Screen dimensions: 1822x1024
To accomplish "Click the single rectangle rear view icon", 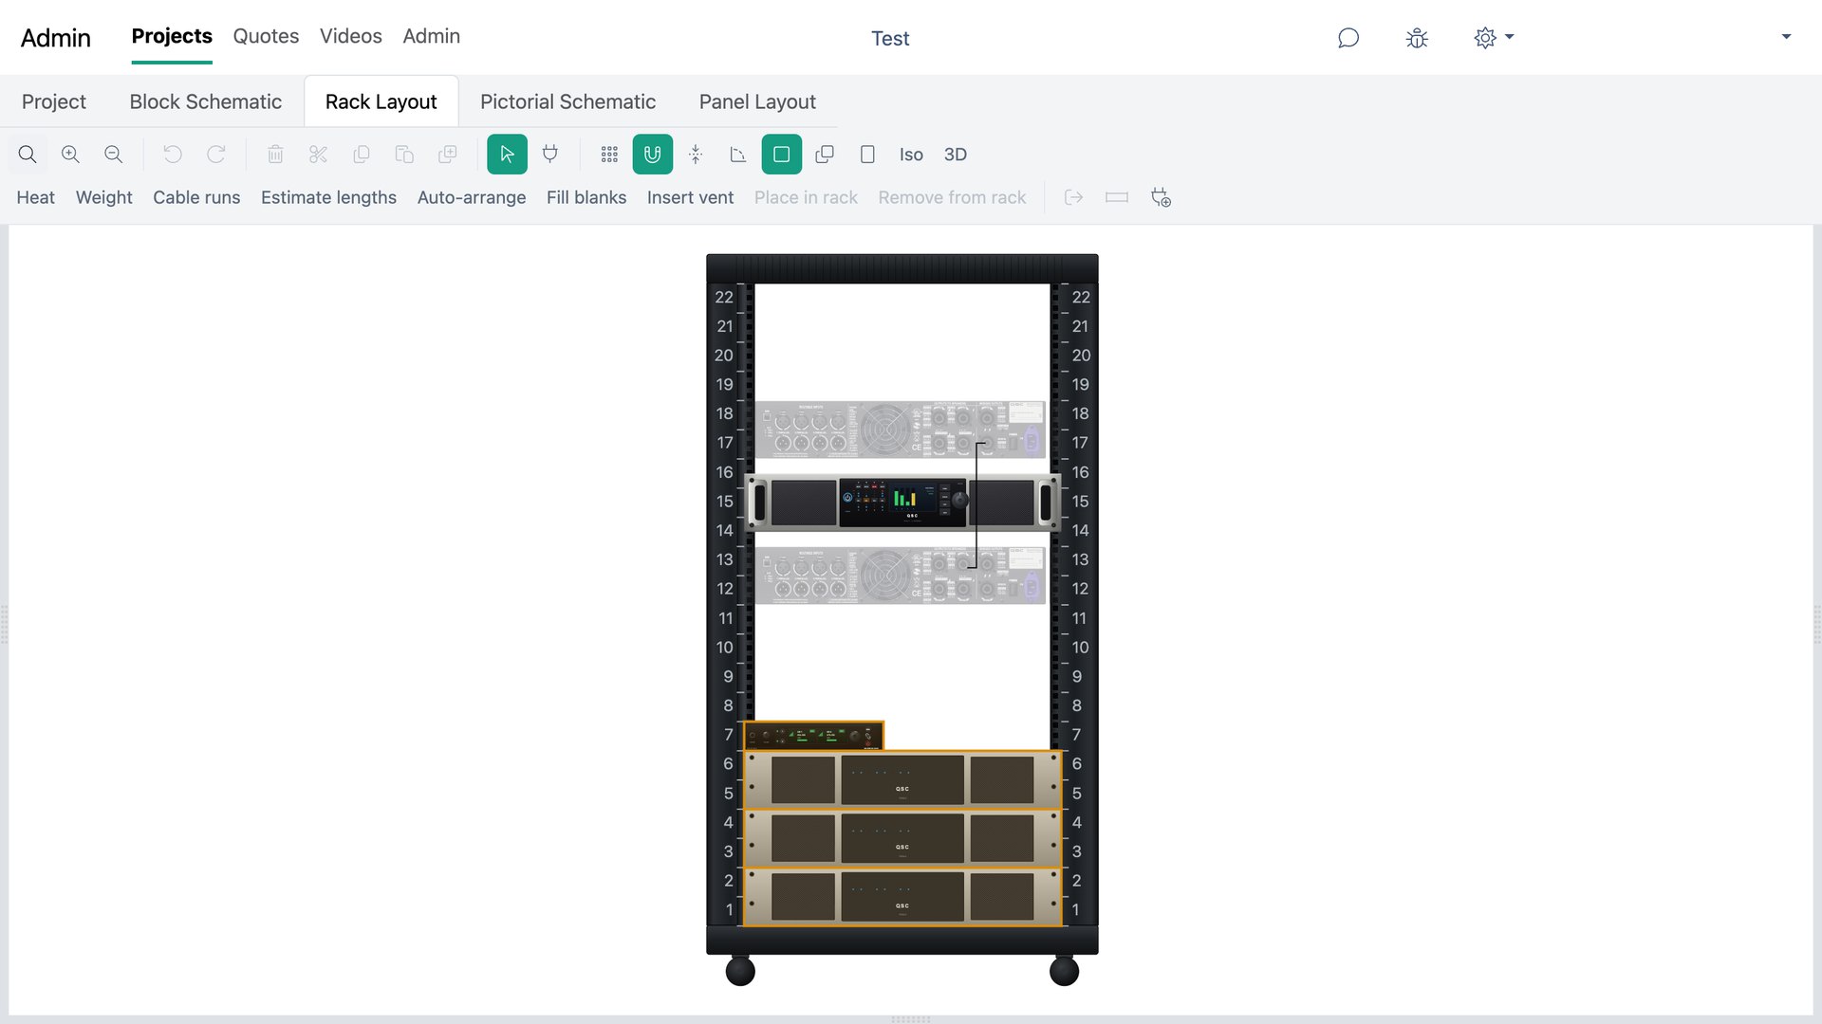I will pos(867,155).
